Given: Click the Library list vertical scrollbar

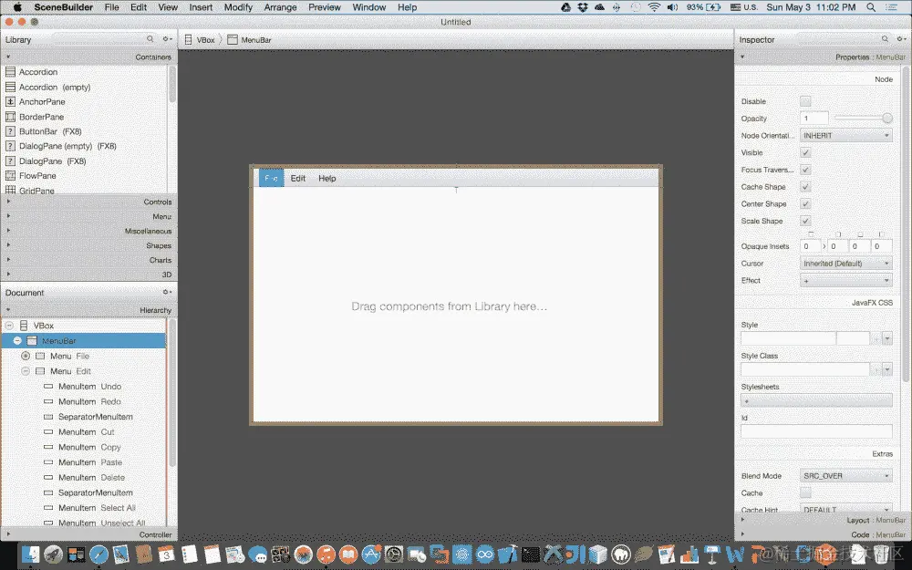Looking at the screenshot, I should pyautogui.click(x=172, y=85).
